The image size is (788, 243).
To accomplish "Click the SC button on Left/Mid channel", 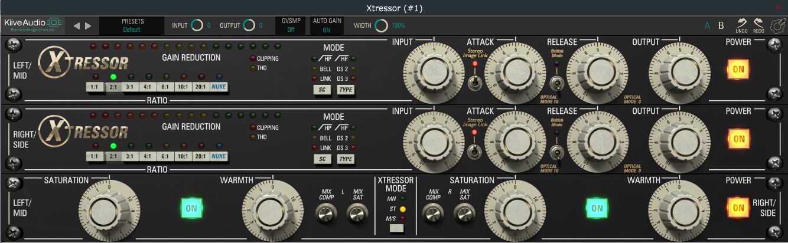I will (322, 90).
